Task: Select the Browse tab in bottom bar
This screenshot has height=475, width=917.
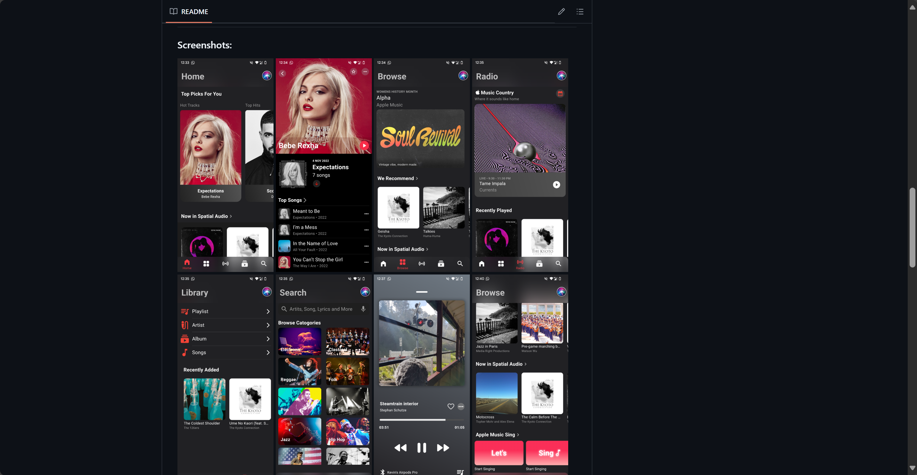Action: [x=402, y=264]
